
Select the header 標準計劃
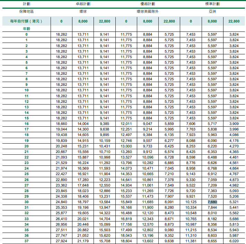(212, 4)
